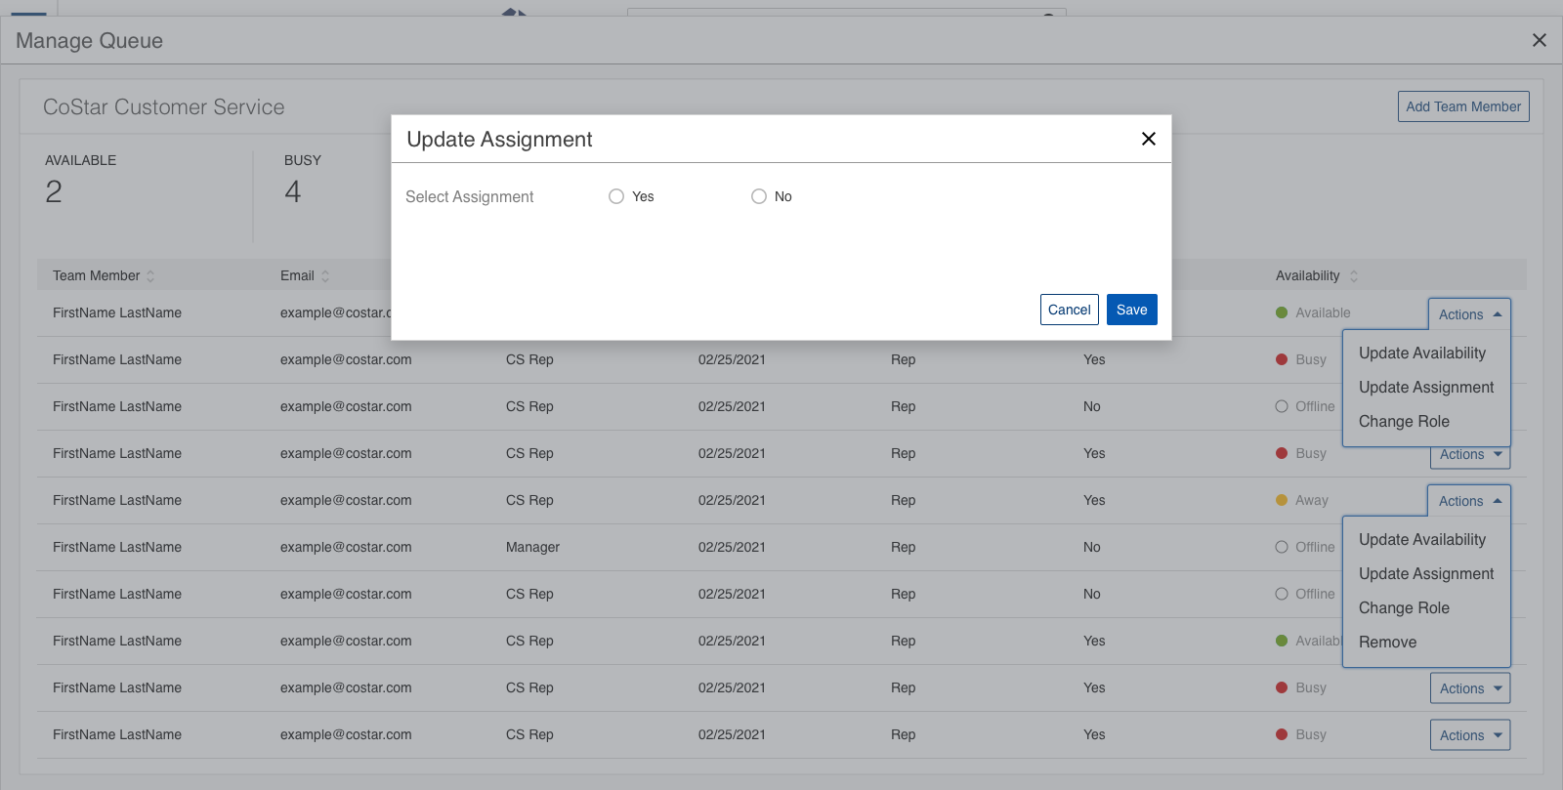The width and height of the screenshot is (1563, 790).
Task: Save the assignment update
Action: click(x=1131, y=310)
